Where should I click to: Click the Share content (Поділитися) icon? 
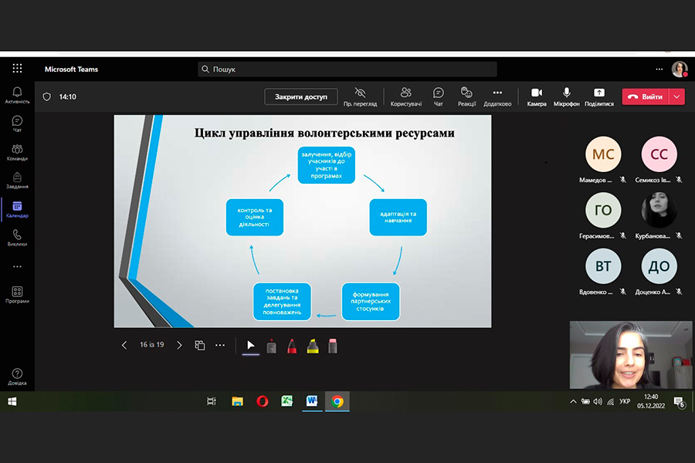(599, 93)
